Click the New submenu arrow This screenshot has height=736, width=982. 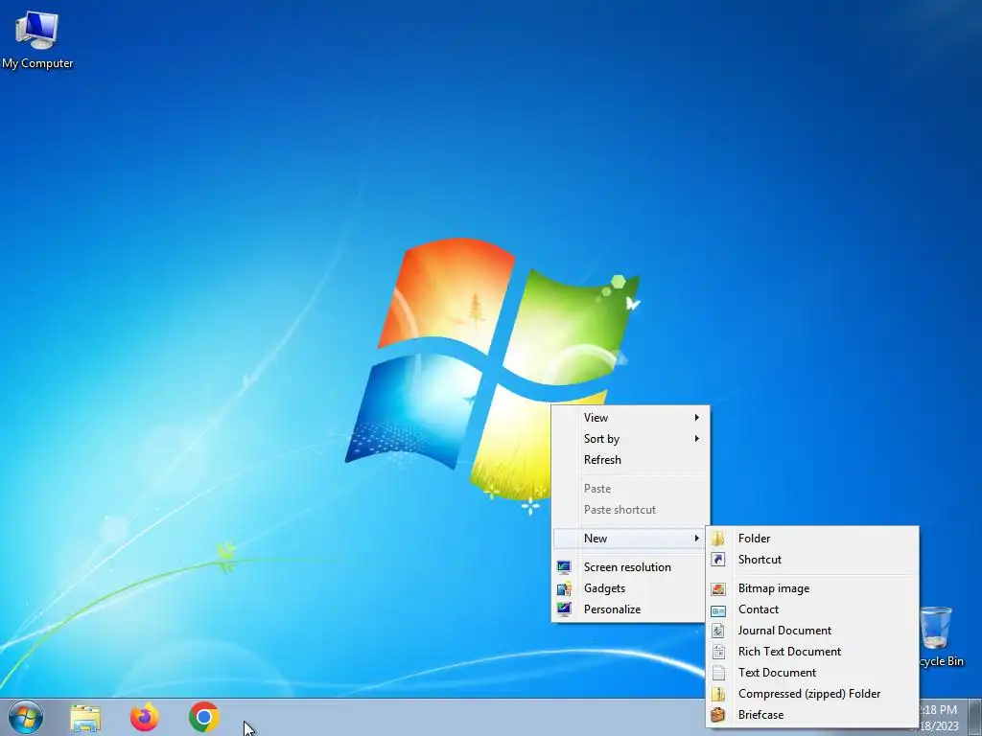(696, 539)
